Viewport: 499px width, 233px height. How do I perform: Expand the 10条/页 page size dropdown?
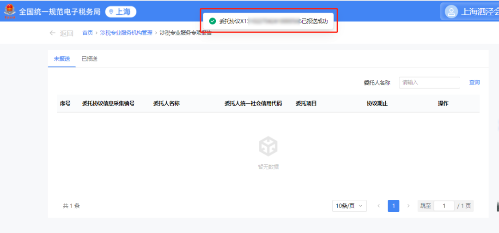349,206
